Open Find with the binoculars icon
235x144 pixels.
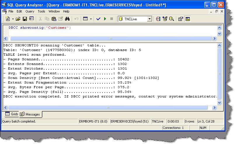(x=67, y=19)
